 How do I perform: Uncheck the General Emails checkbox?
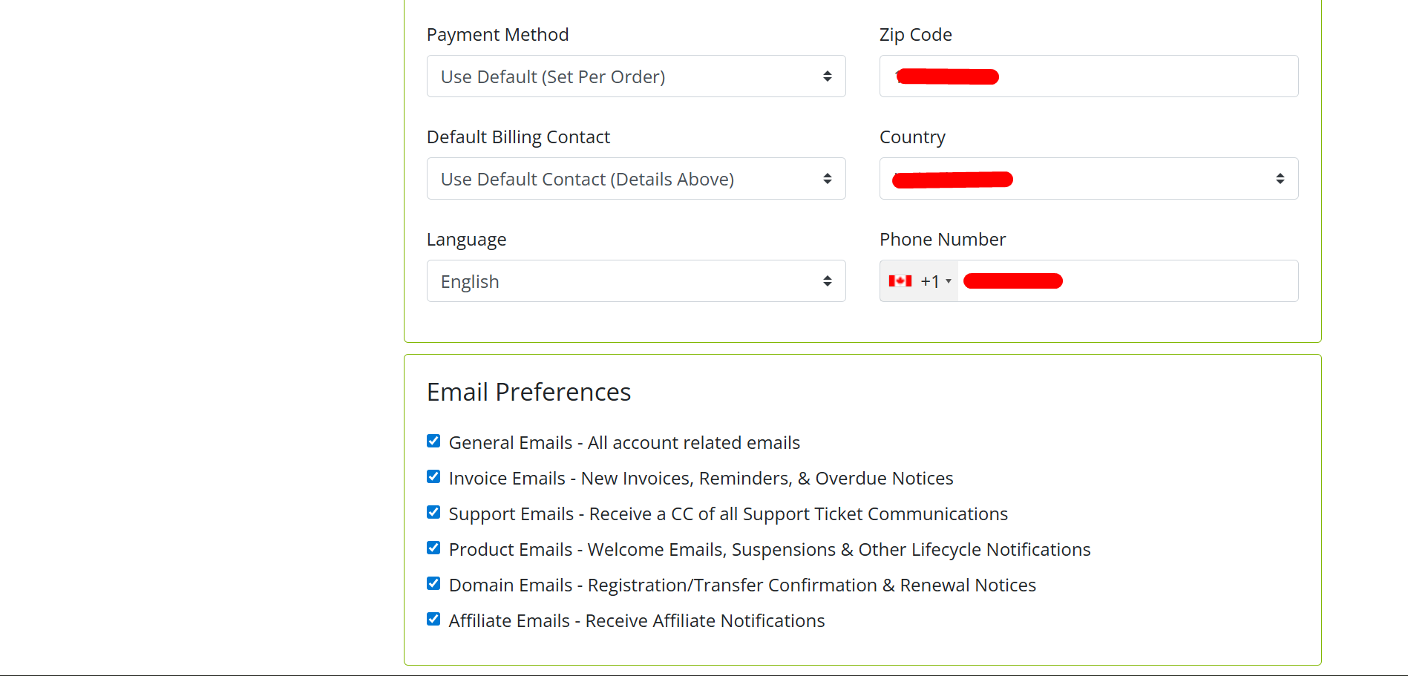point(433,442)
